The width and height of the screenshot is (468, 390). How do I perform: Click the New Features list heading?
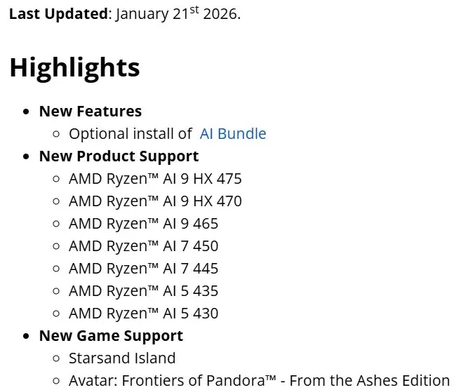click(x=90, y=112)
